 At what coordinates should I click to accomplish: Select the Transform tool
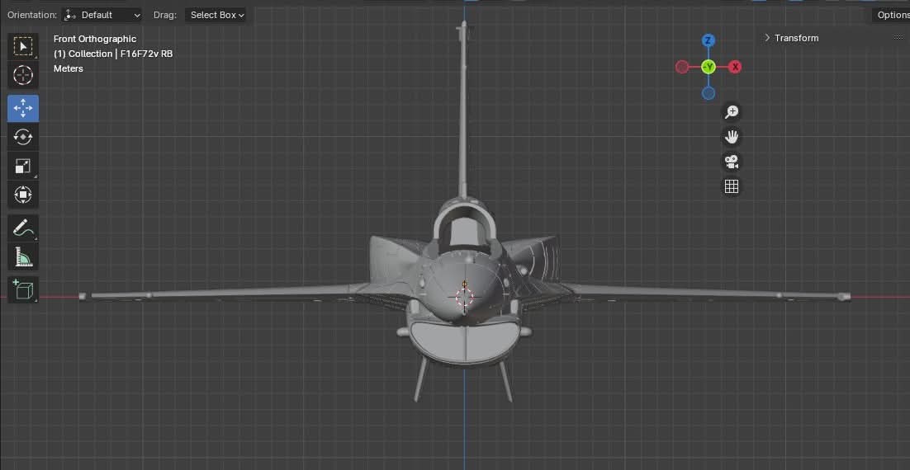(22, 195)
